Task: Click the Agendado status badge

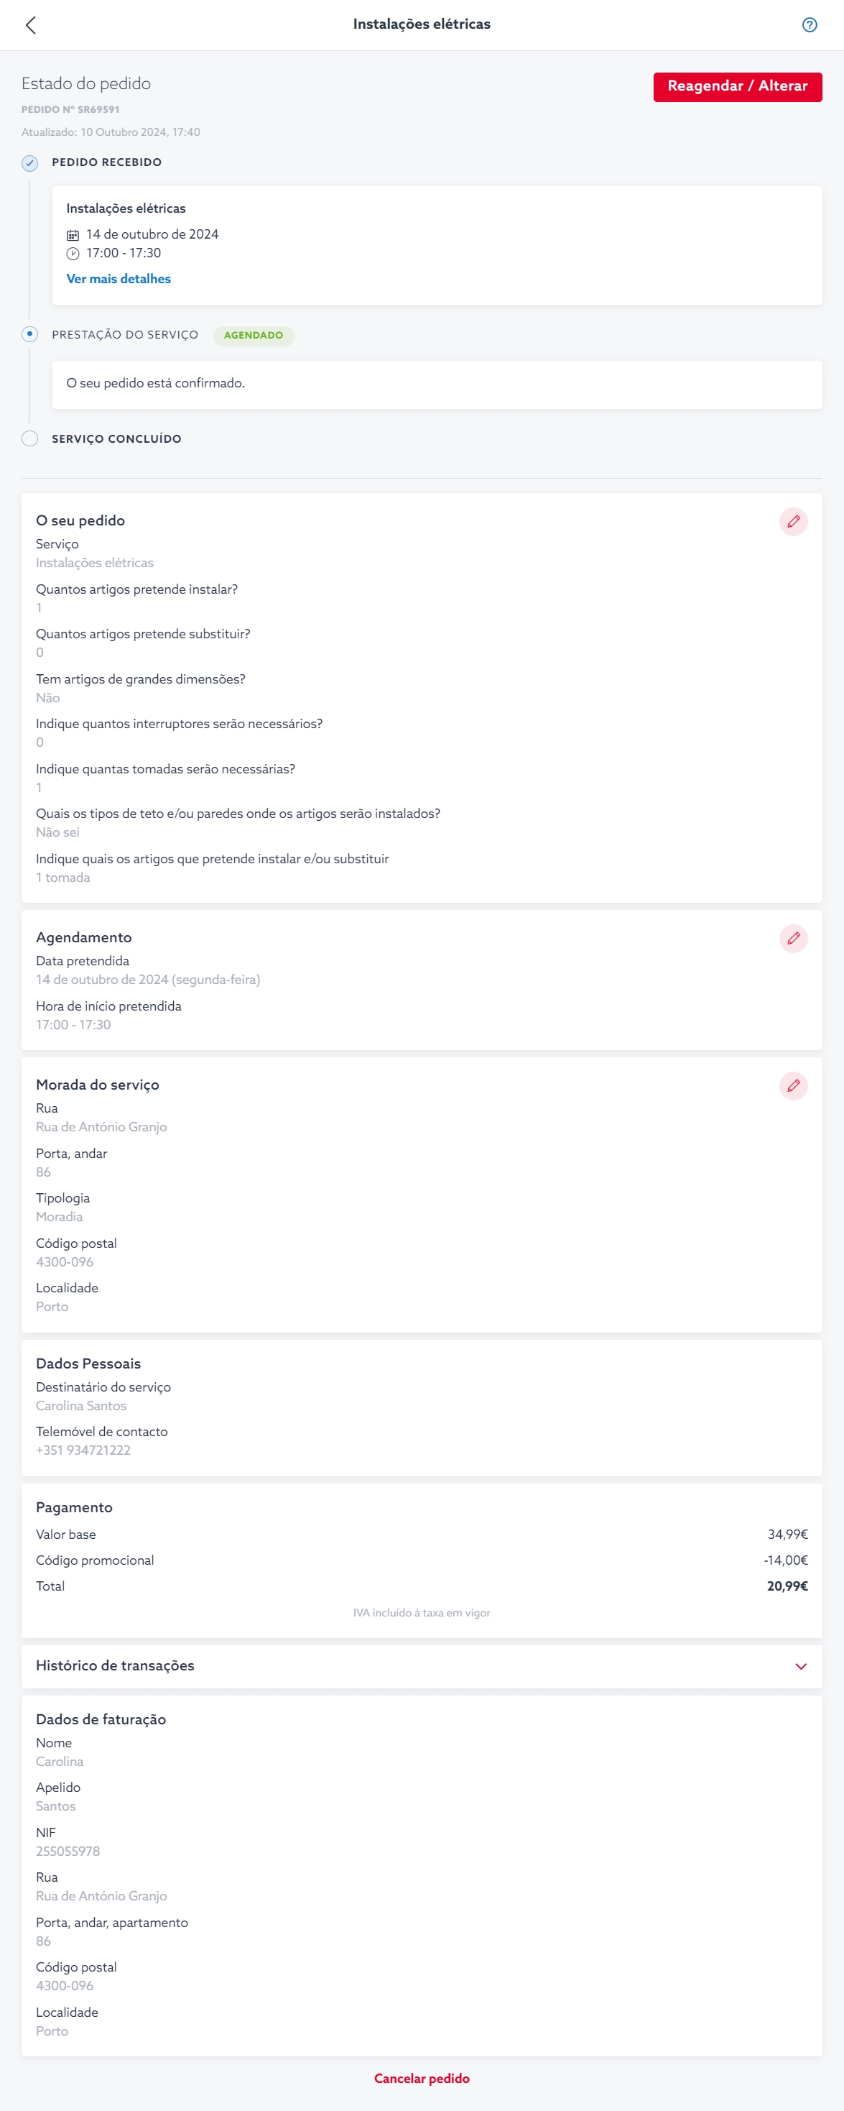Action: coord(254,335)
